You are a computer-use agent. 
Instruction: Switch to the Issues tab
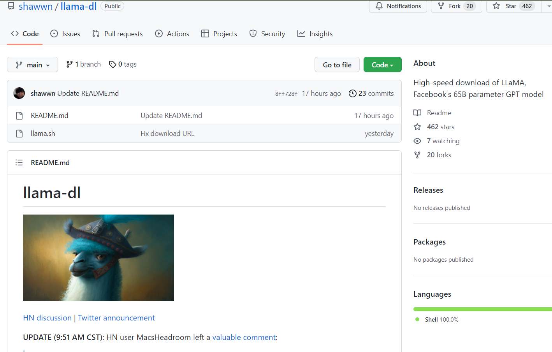tap(65, 34)
